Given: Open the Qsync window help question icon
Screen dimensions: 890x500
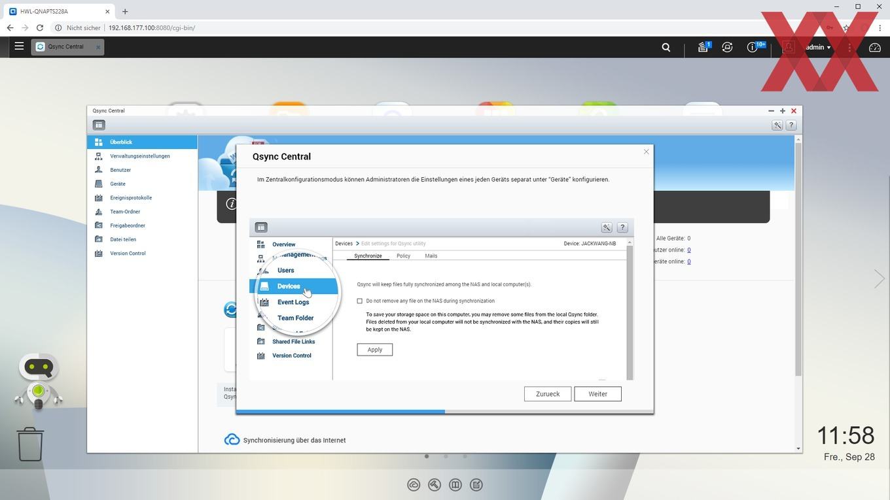Looking at the screenshot, I should tap(791, 125).
